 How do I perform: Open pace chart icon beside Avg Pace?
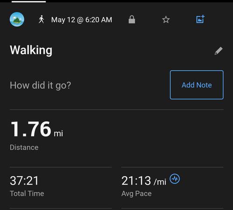point(175,179)
